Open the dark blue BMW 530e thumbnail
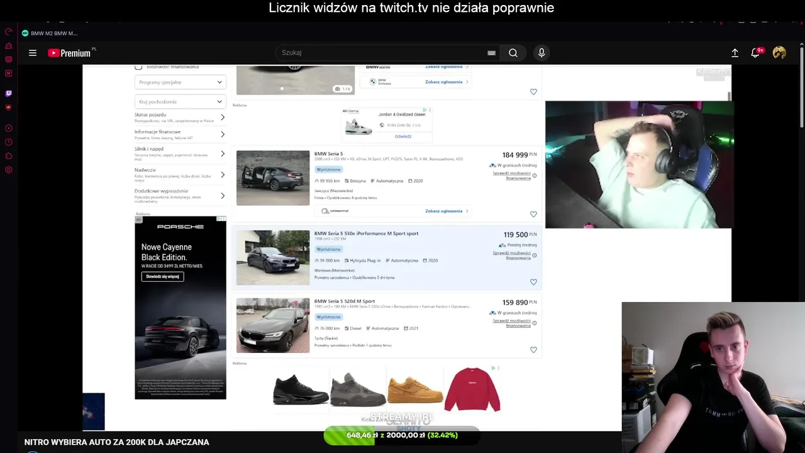Image resolution: width=805 pixels, height=453 pixels. (273, 258)
